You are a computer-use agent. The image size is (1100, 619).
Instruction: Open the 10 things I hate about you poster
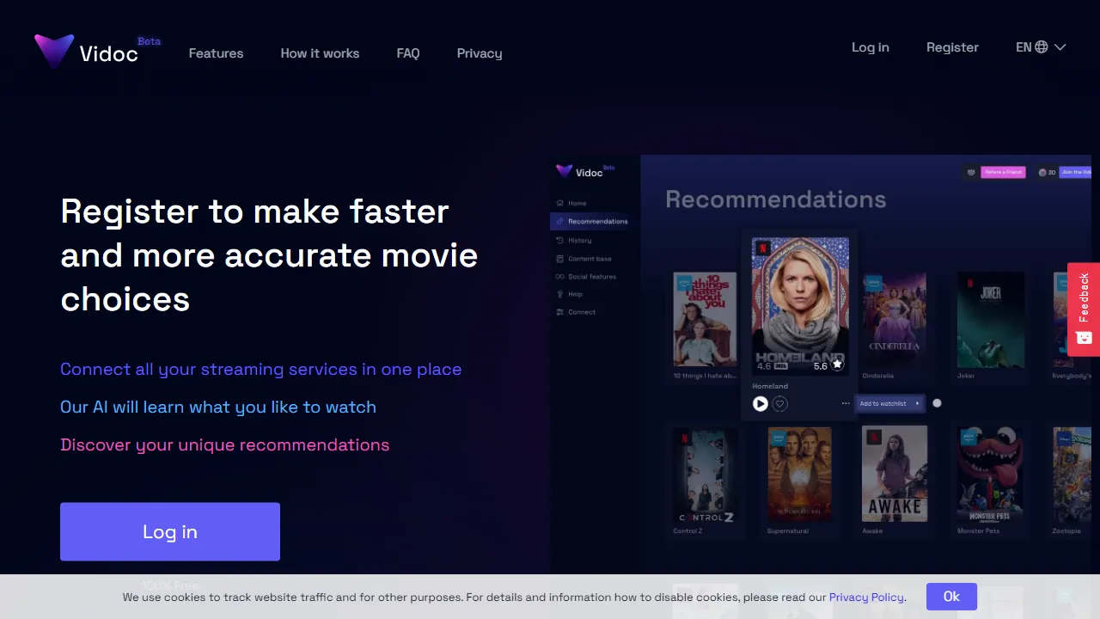705,320
